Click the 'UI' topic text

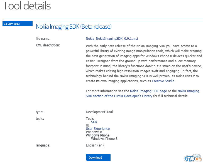pyautogui.click(x=87, y=125)
